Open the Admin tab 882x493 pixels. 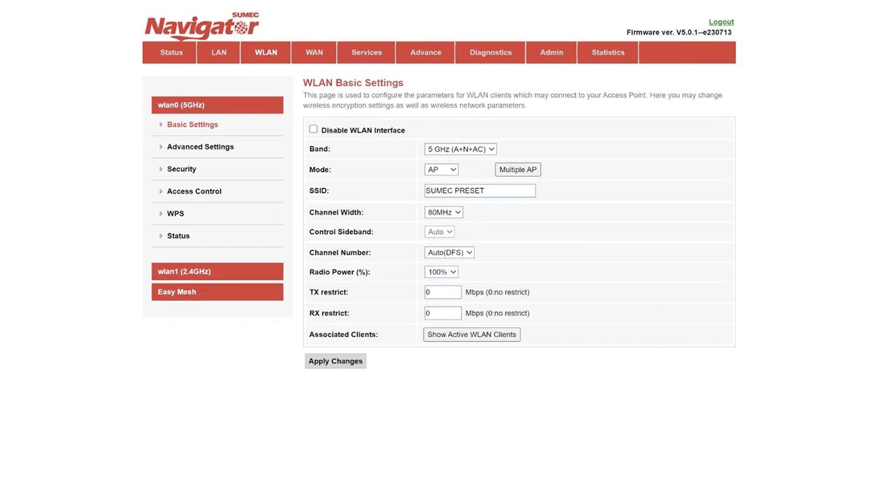pyautogui.click(x=552, y=52)
